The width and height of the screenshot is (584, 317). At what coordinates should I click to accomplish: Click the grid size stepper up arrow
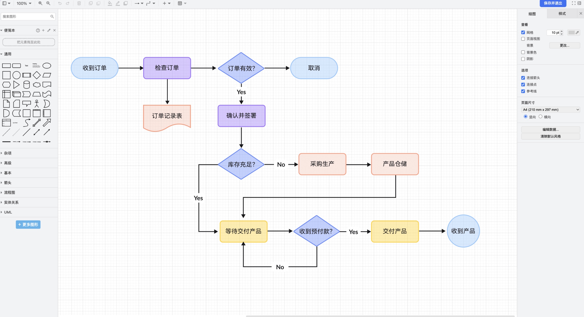click(x=562, y=31)
